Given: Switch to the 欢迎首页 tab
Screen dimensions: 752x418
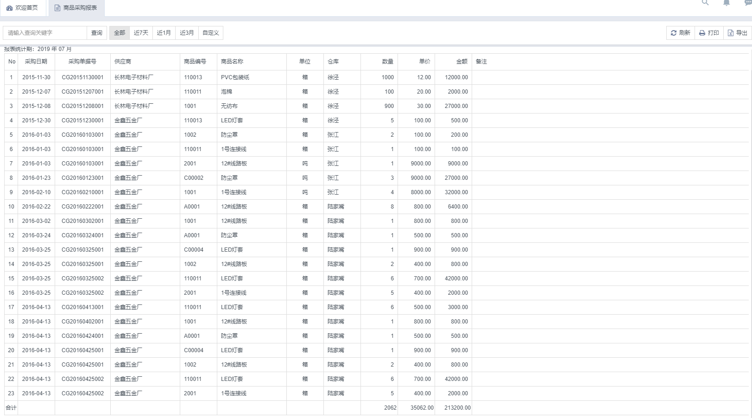Looking at the screenshot, I should [x=22, y=8].
